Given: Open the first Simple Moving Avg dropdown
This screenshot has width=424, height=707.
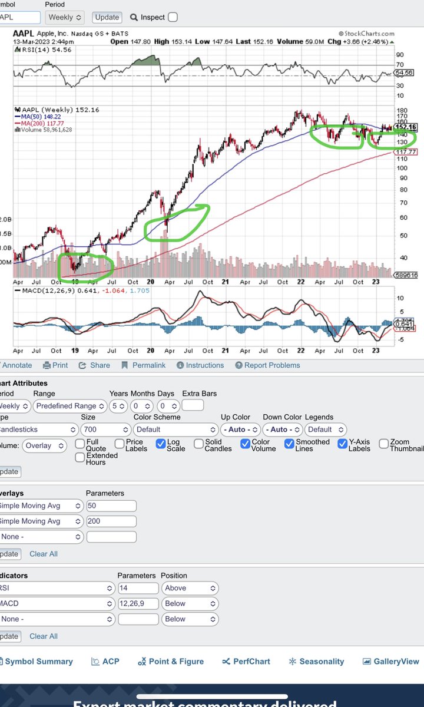Looking at the screenshot, I should (41, 506).
